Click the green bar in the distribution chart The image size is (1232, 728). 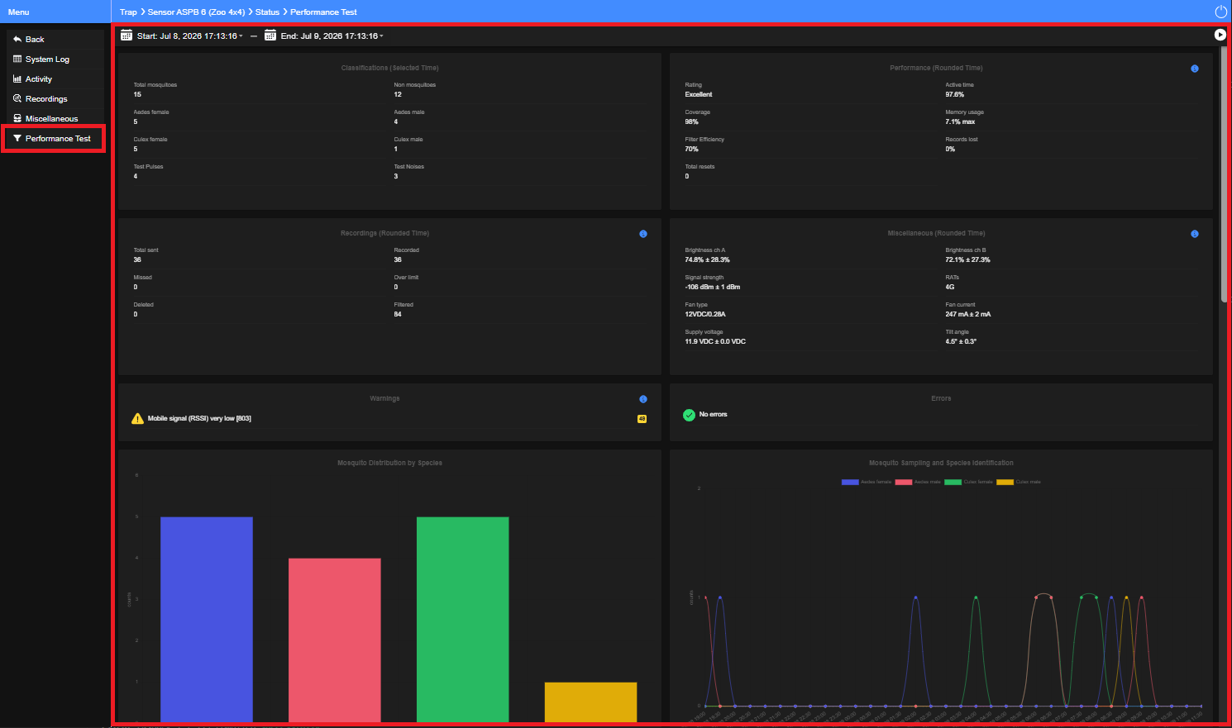click(463, 620)
